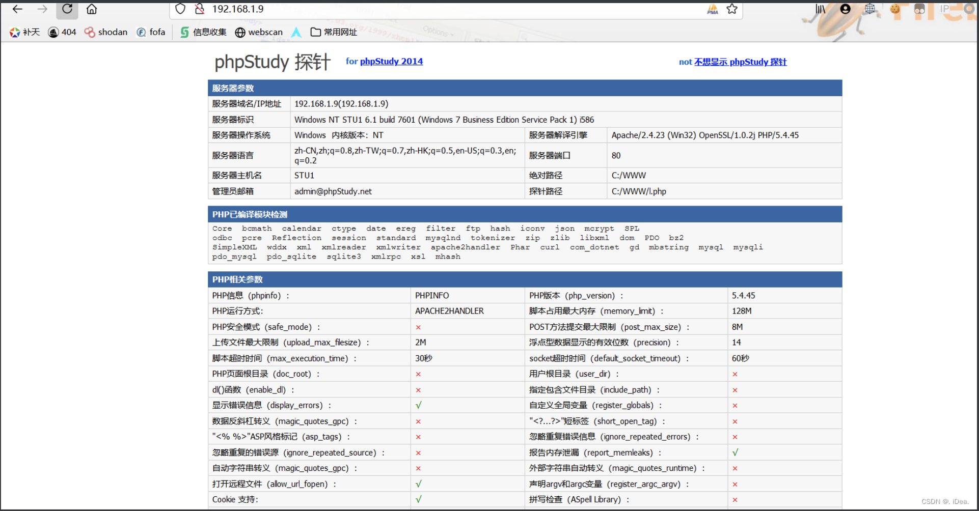979x511 pixels.
Task: Click the display_errors green check mark
Action: 419,406
